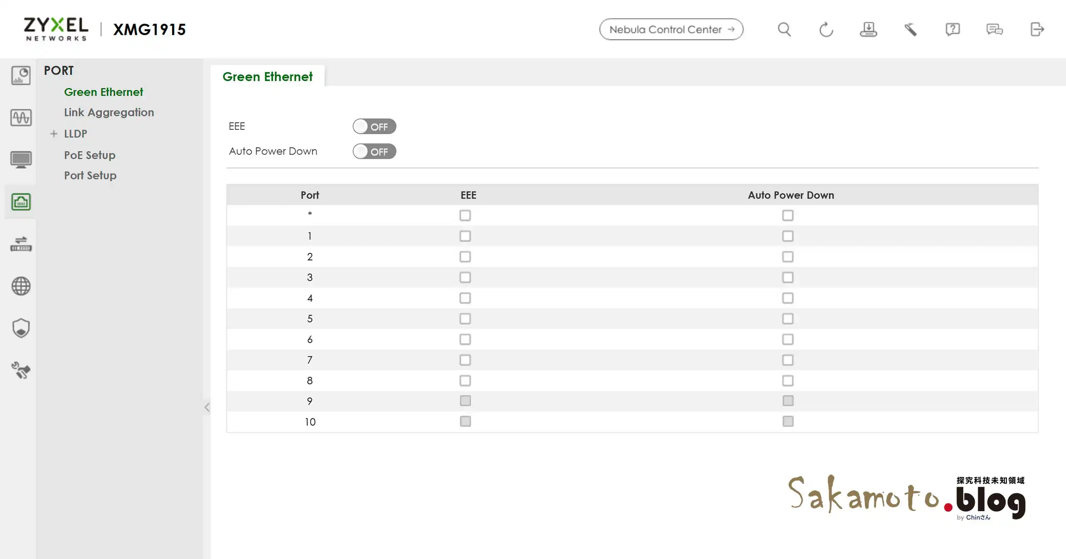Open the globe networking sidebar icon

coord(21,286)
